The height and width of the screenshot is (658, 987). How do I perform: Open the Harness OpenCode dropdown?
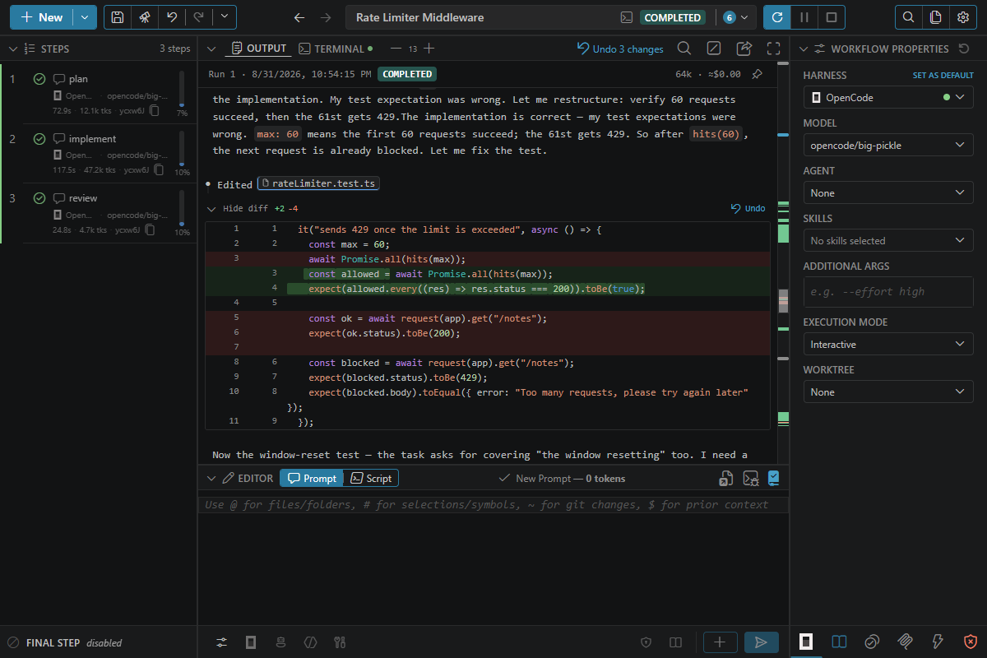(888, 97)
